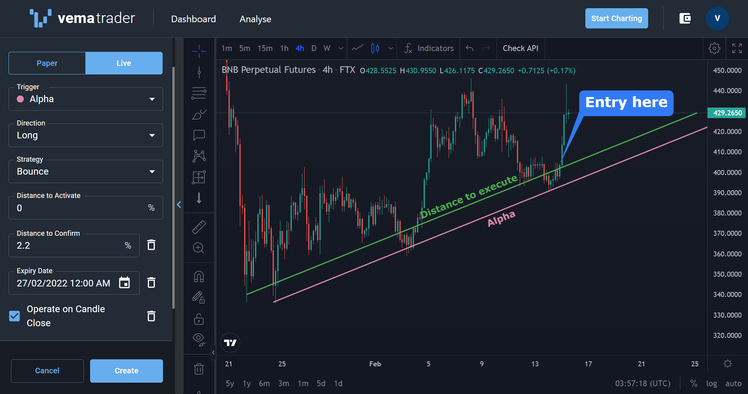The height and width of the screenshot is (394, 748).
Task: Expand more timeframes chevron
Action: (x=341, y=48)
